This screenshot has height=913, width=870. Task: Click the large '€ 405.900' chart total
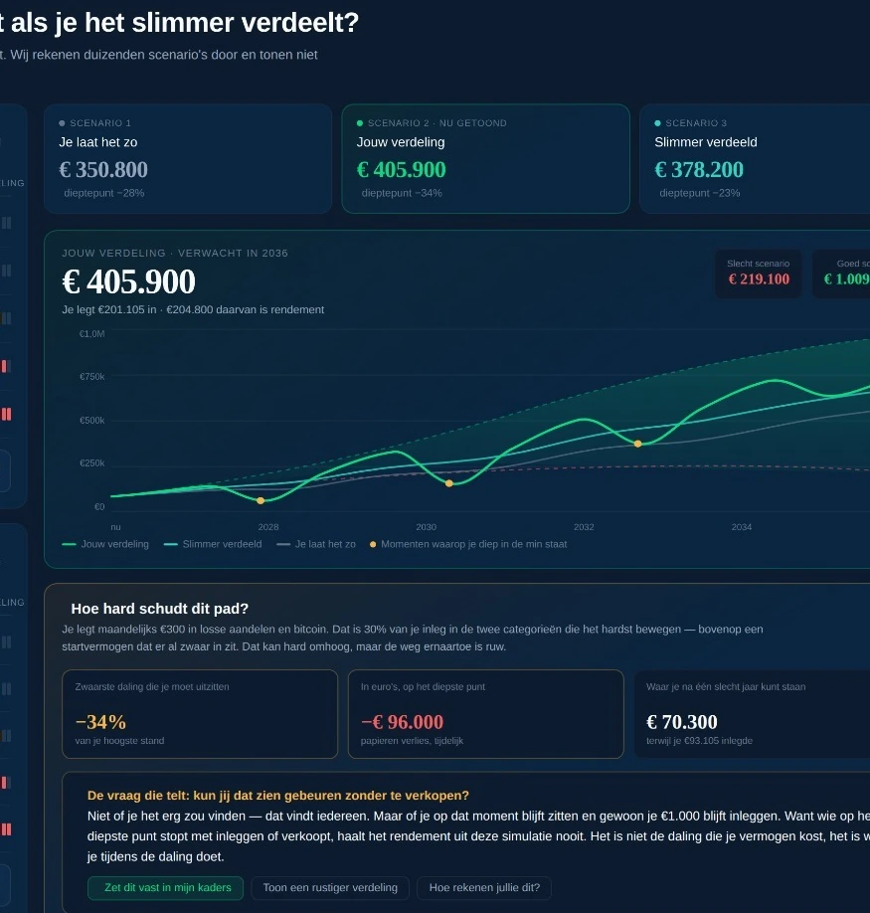tap(128, 281)
